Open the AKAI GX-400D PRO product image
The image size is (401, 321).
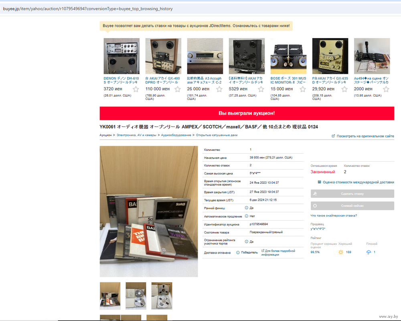click(164, 56)
